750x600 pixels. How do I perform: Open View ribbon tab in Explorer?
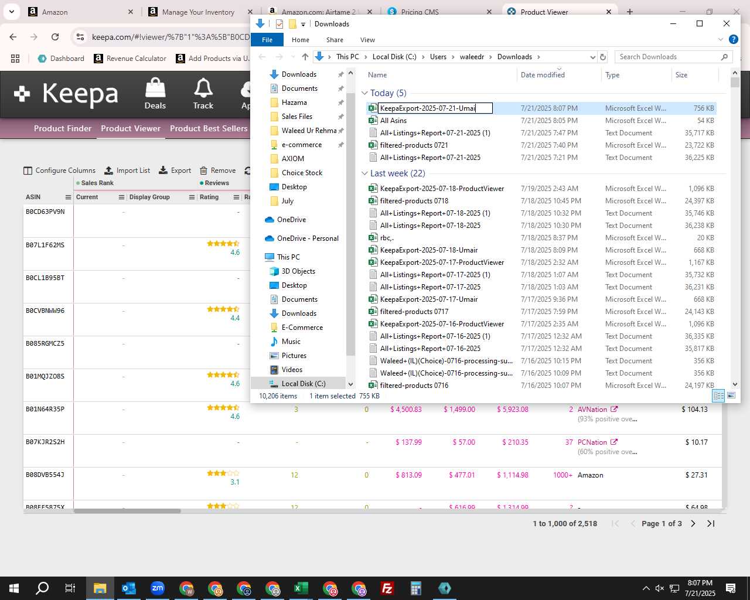click(x=367, y=40)
